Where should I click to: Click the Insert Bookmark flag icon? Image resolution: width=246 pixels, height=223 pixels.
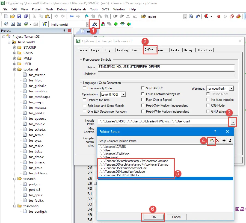87,16
